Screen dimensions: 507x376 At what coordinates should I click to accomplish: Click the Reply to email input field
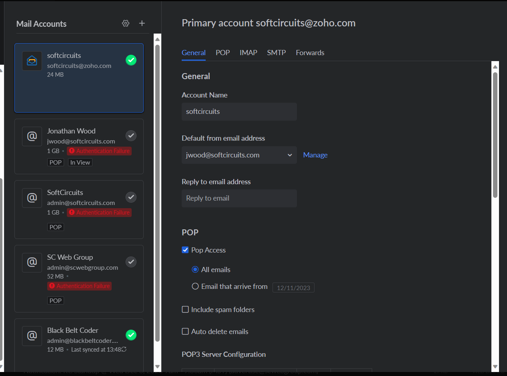click(239, 198)
